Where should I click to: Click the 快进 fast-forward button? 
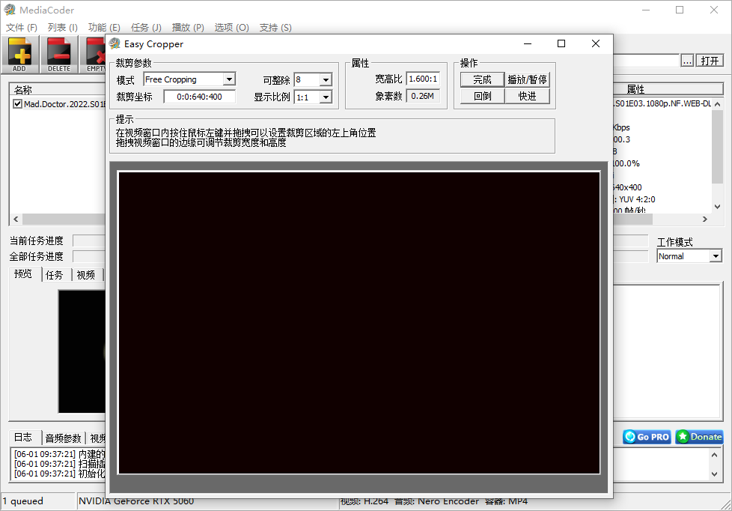(527, 97)
